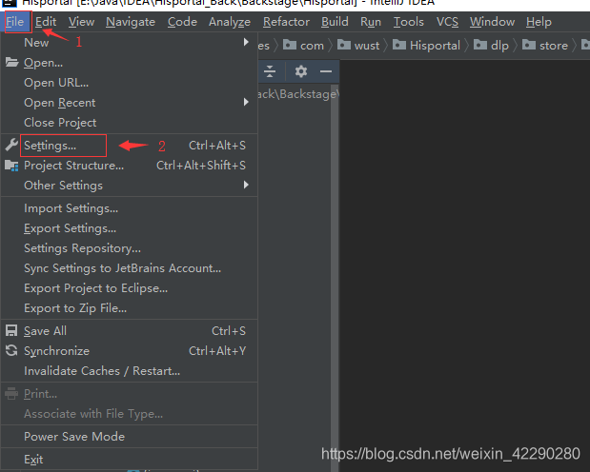Open the Edit menu
The image size is (590, 472).
46,22
